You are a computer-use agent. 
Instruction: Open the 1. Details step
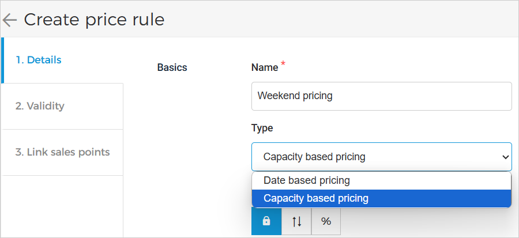pos(39,60)
